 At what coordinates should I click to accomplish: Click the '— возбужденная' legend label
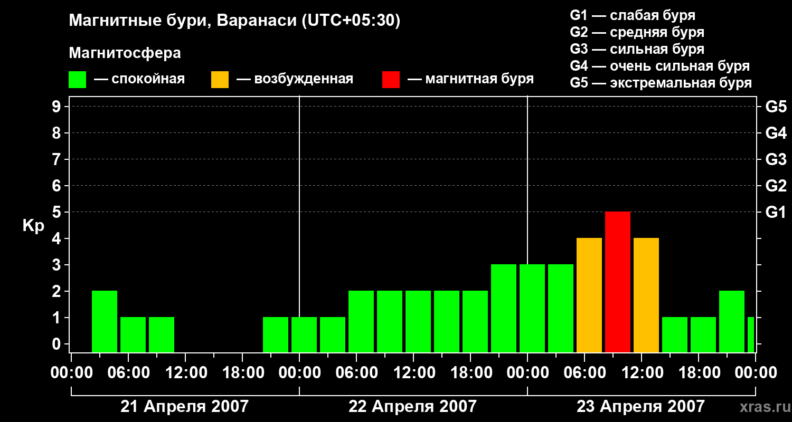point(295,79)
